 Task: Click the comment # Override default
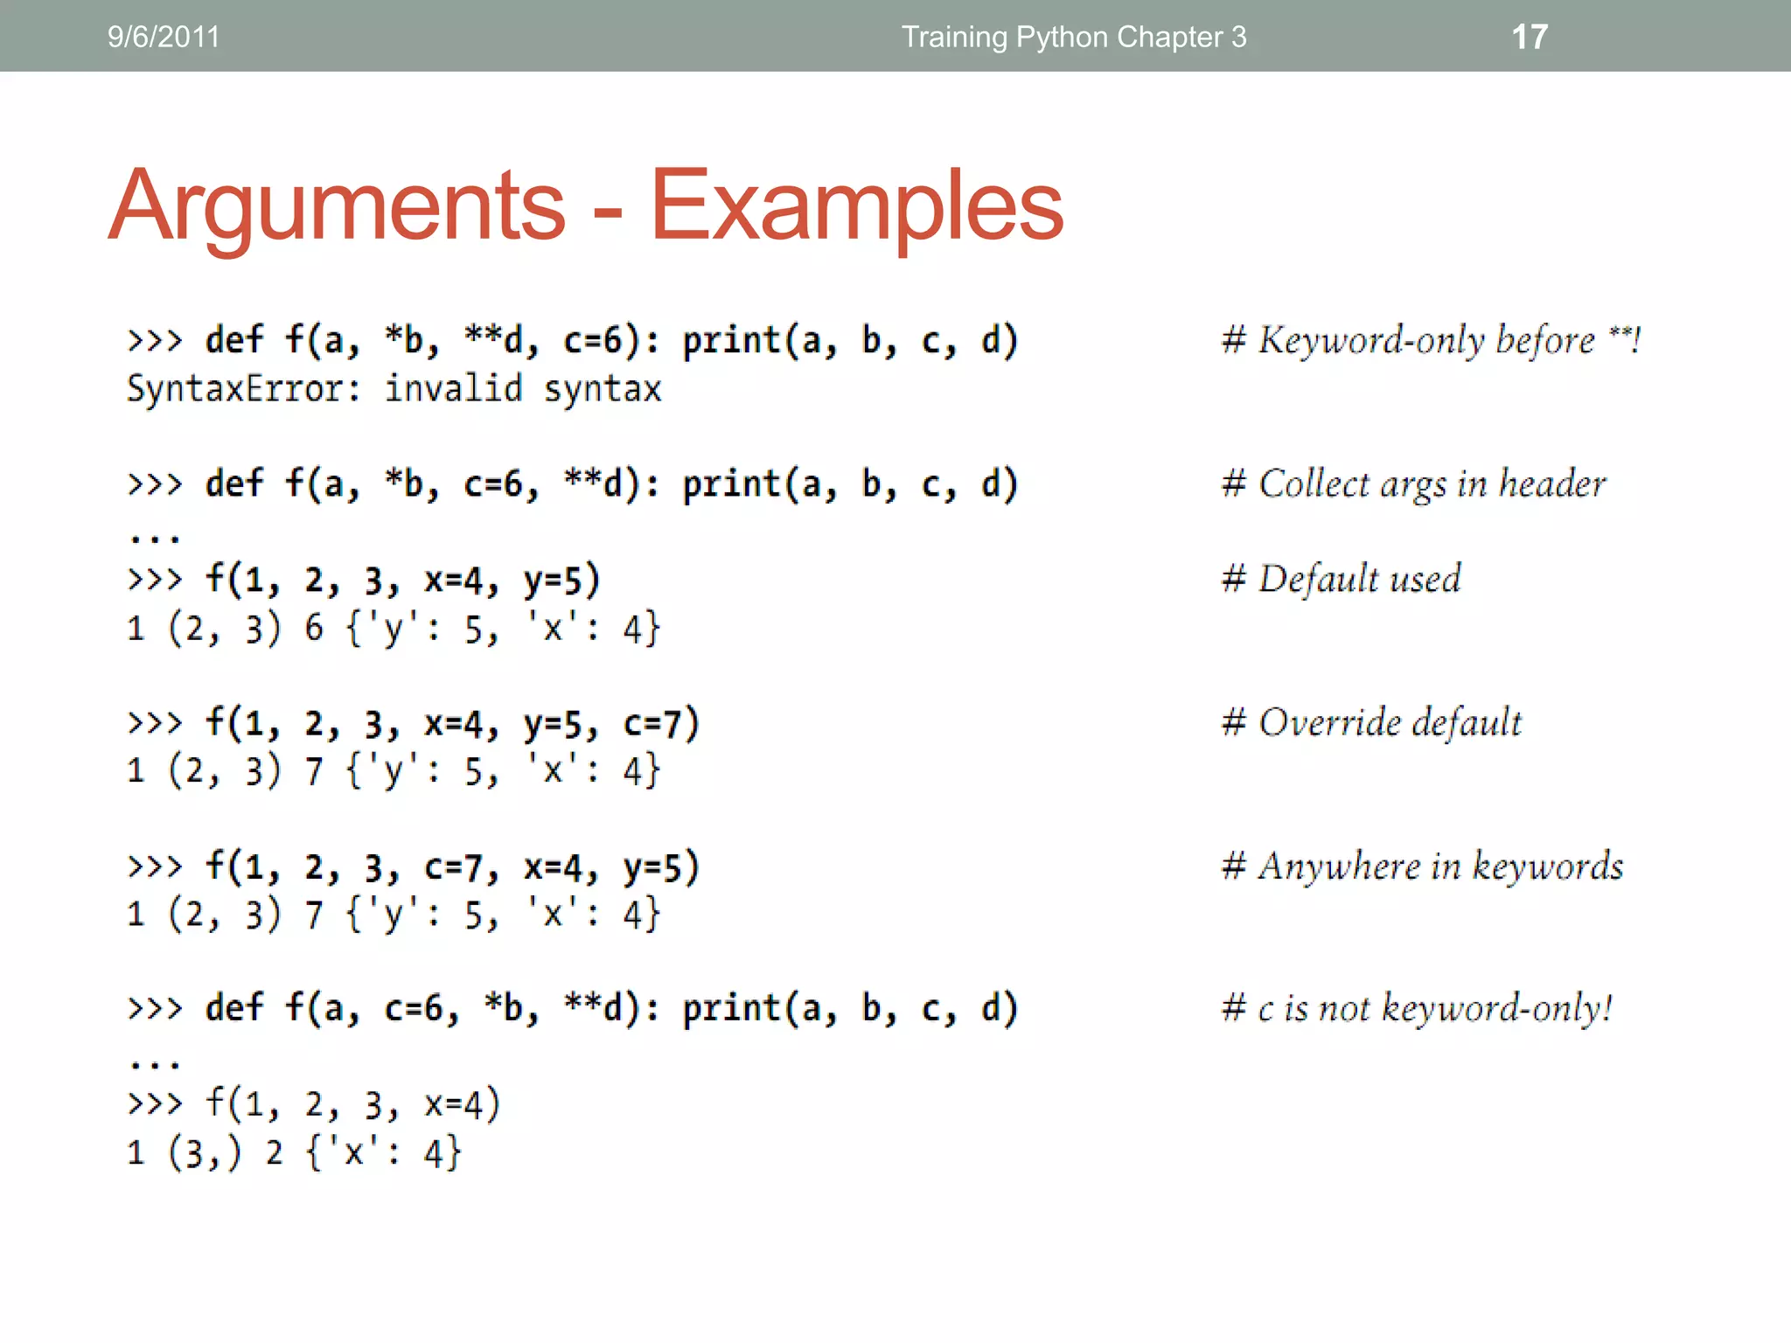pyautogui.click(x=1371, y=722)
